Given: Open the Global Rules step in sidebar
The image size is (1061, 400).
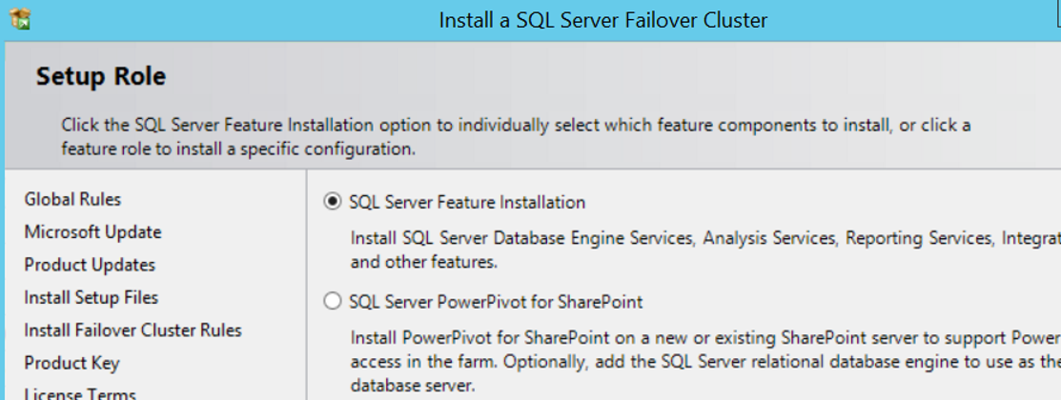Looking at the screenshot, I should (x=72, y=199).
